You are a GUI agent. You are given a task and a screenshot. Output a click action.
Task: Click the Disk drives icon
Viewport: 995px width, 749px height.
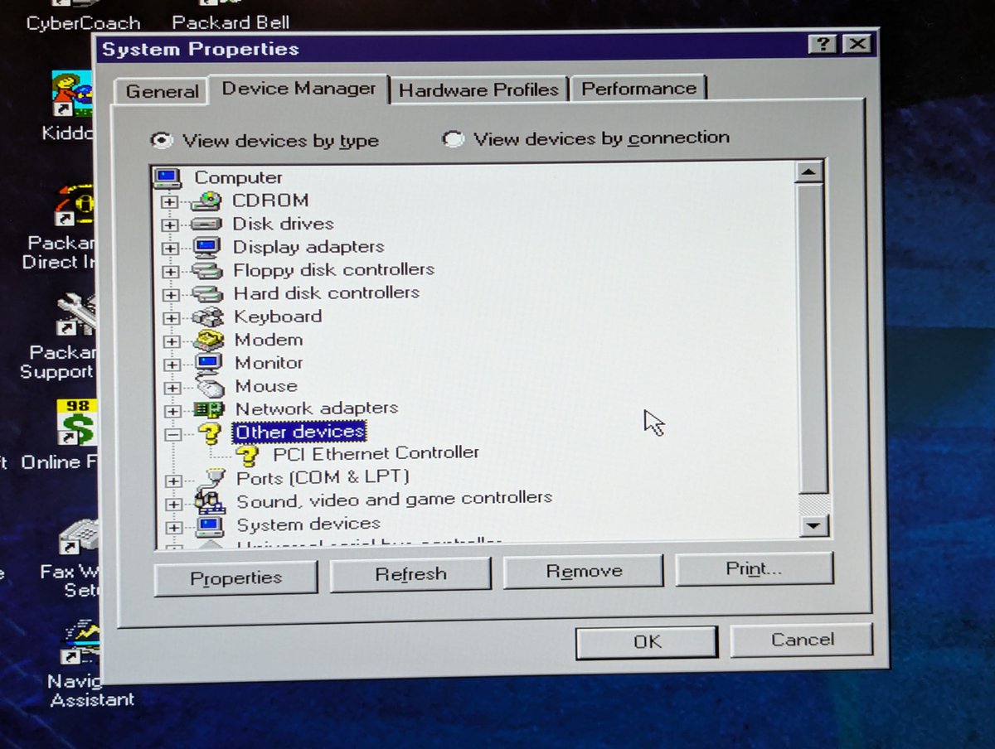[206, 224]
